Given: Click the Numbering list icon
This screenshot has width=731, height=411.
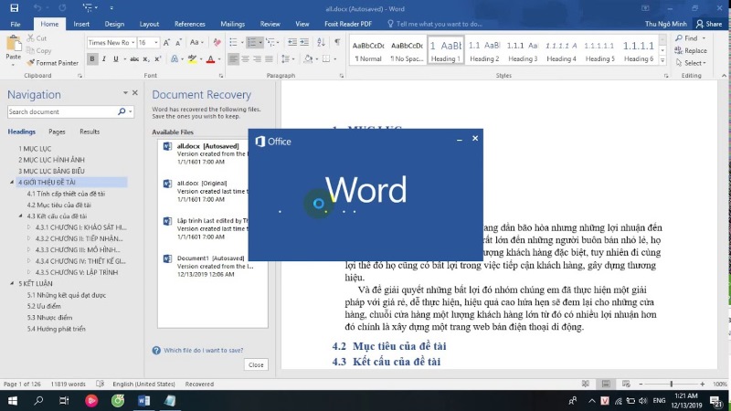Looking at the screenshot, I should tap(252, 42).
